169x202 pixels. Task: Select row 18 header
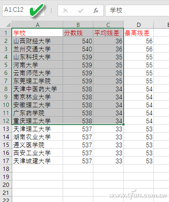[x=6, y=169]
